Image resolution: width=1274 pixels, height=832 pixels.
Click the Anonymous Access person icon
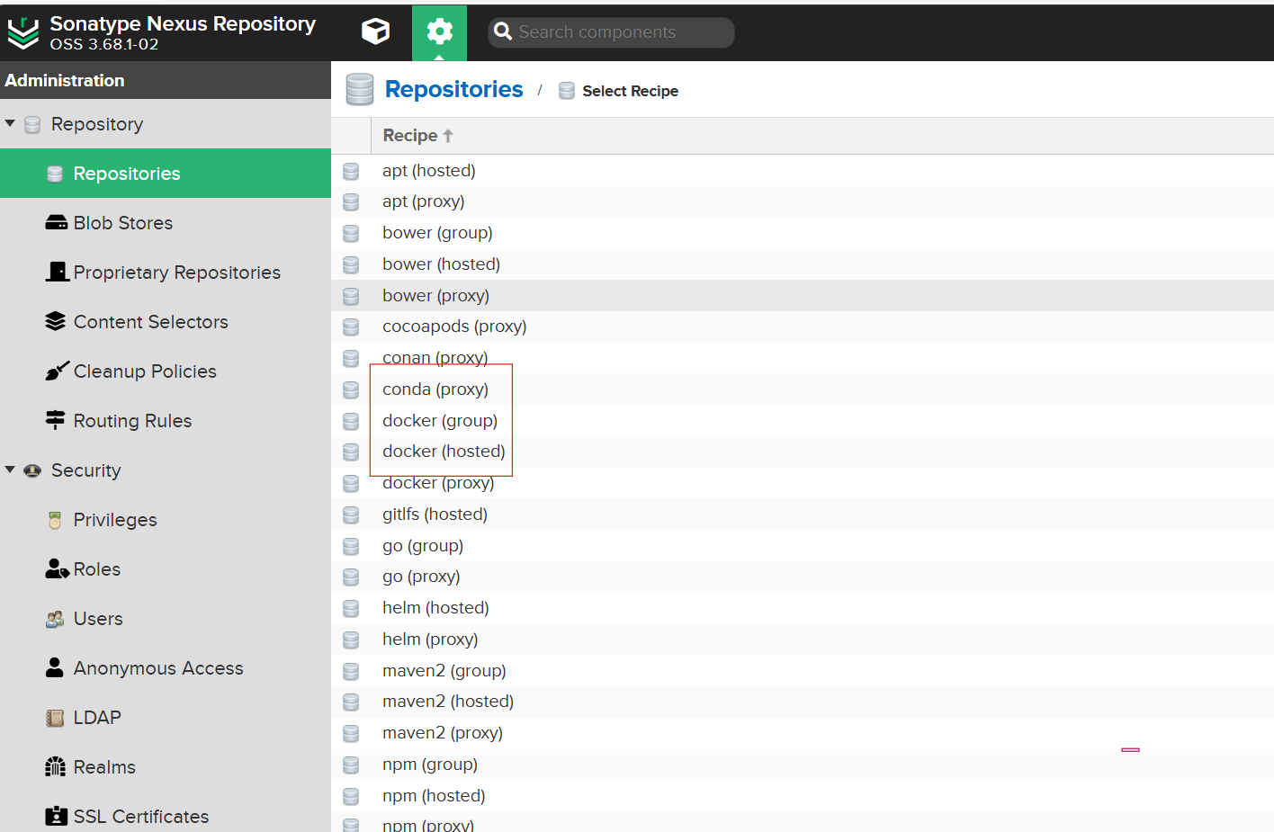click(x=55, y=667)
